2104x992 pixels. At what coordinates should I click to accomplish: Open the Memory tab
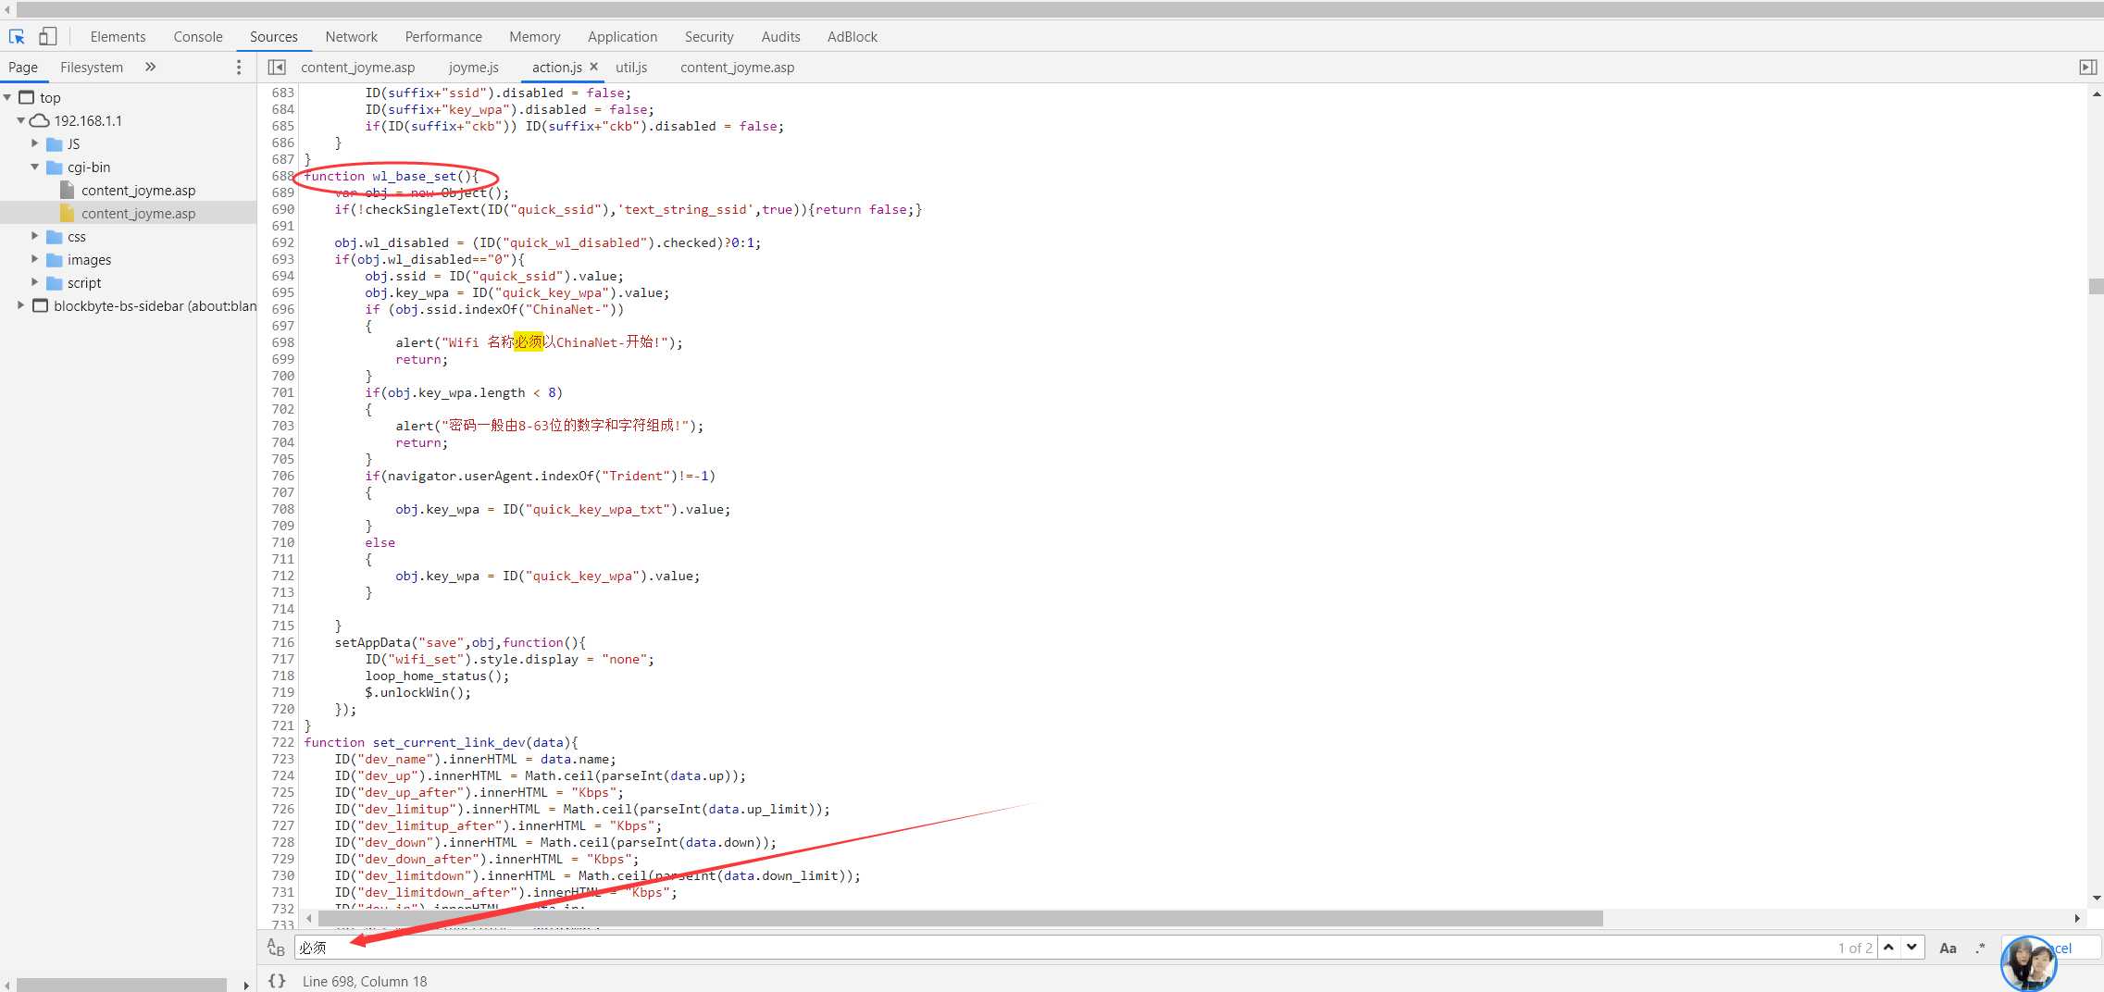click(535, 37)
